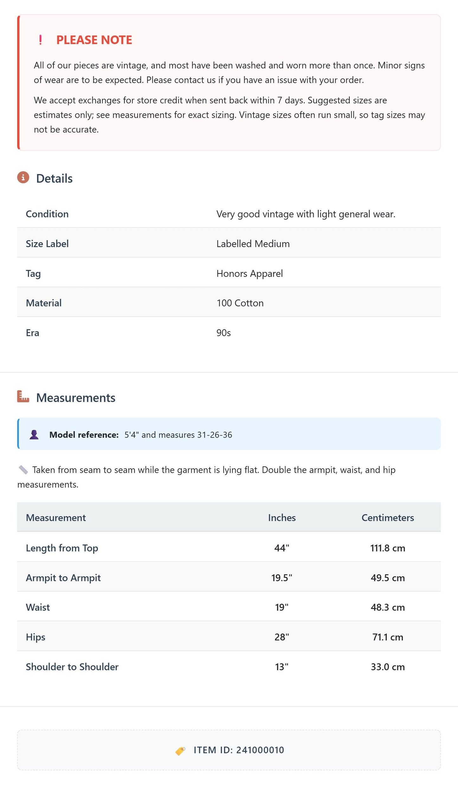Click the Measurements ruler icon
Image resolution: width=458 pixels, height=785 pixels.
pyautogui.click(x=23, y=396)
